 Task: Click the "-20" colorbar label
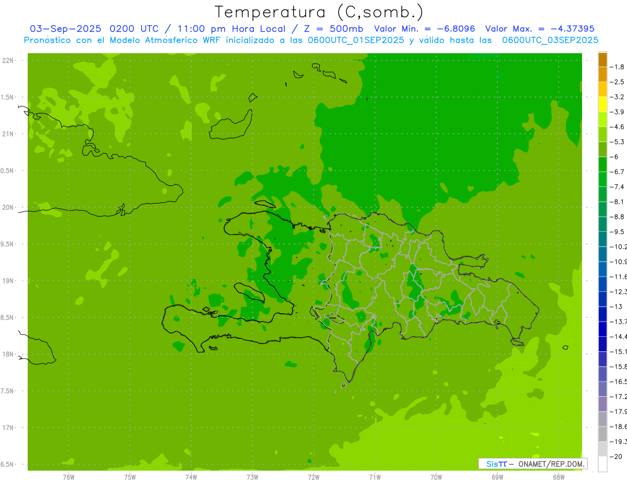point(616,457)
